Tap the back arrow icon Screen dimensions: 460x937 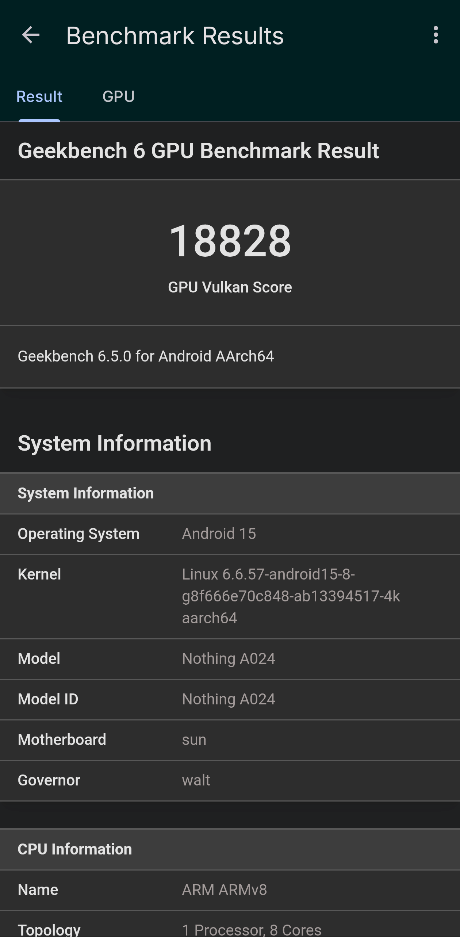(31, 35)
